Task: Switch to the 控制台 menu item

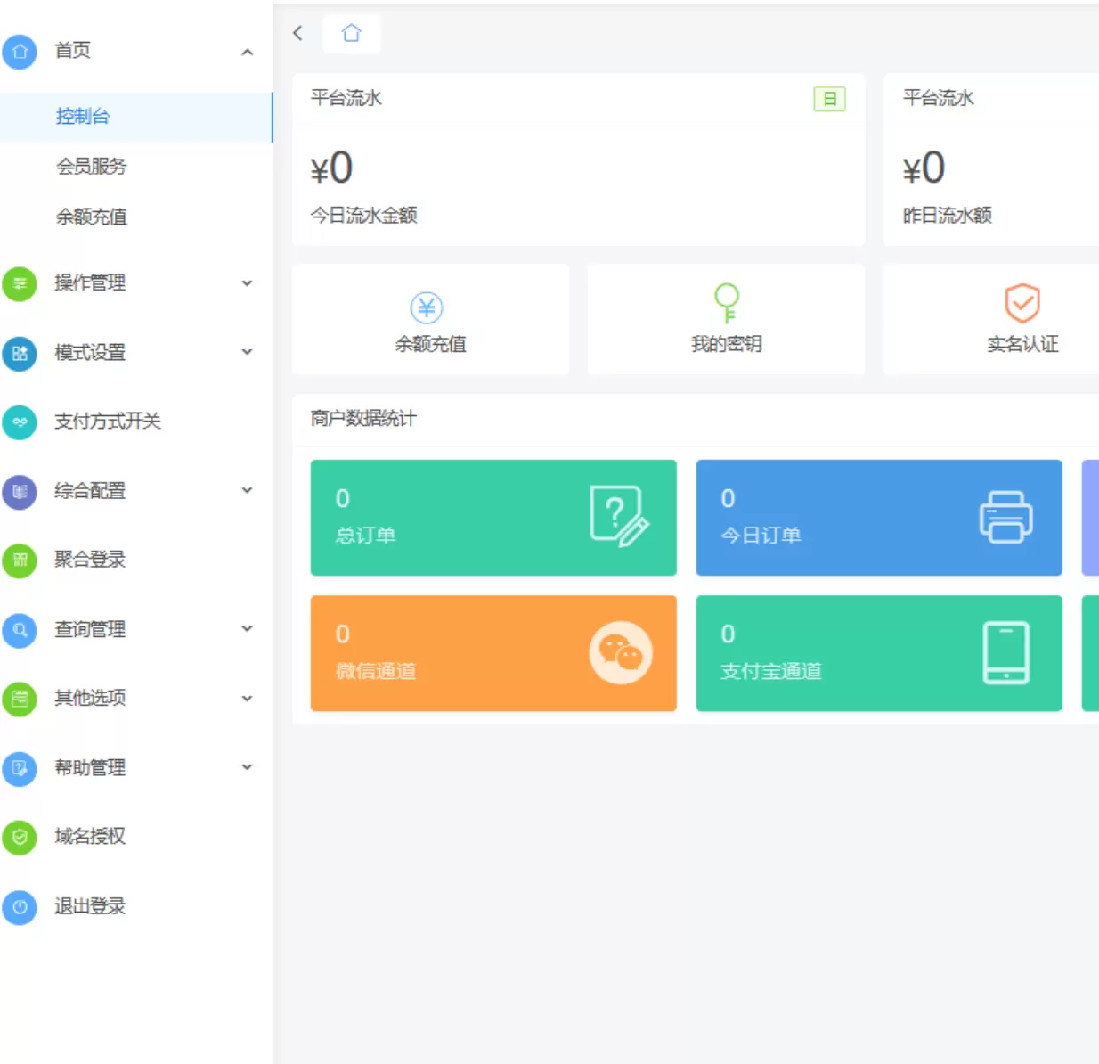Action: click(82, 116)
